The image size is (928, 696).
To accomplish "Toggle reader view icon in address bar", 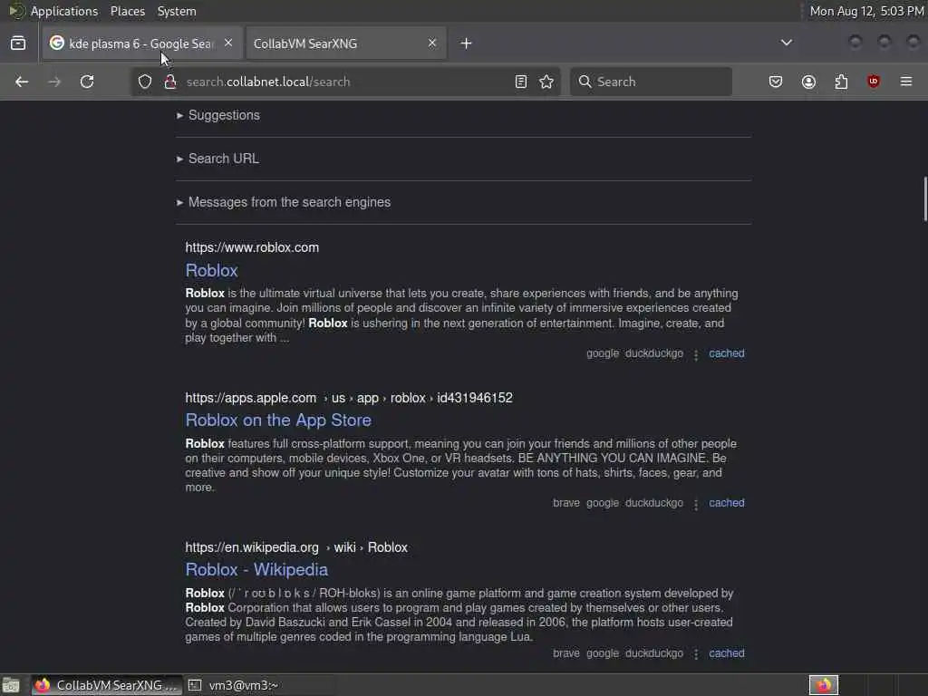I will tap(521, 82).
